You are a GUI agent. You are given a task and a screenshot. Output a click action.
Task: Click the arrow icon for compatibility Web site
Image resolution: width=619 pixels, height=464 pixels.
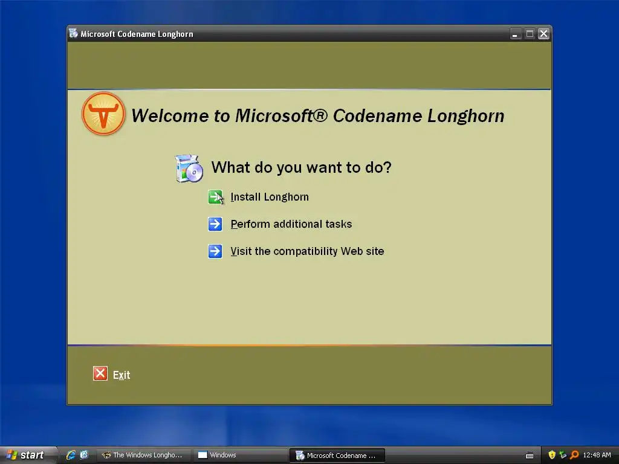point(215,251)
